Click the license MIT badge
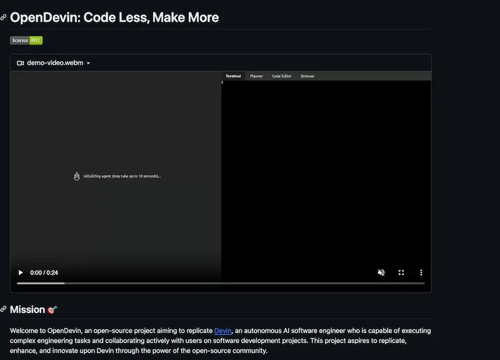This screenshot has width=500, height=360. tap(26, 41)
